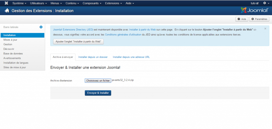
Task: Click the Joomla logo icon in top bar
Action: coord(6,3)
